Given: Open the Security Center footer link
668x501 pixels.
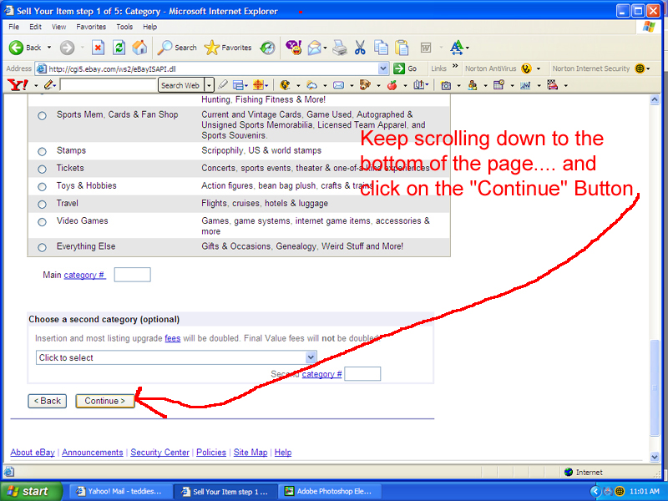Looking at the screenshot, I should 159,453.
